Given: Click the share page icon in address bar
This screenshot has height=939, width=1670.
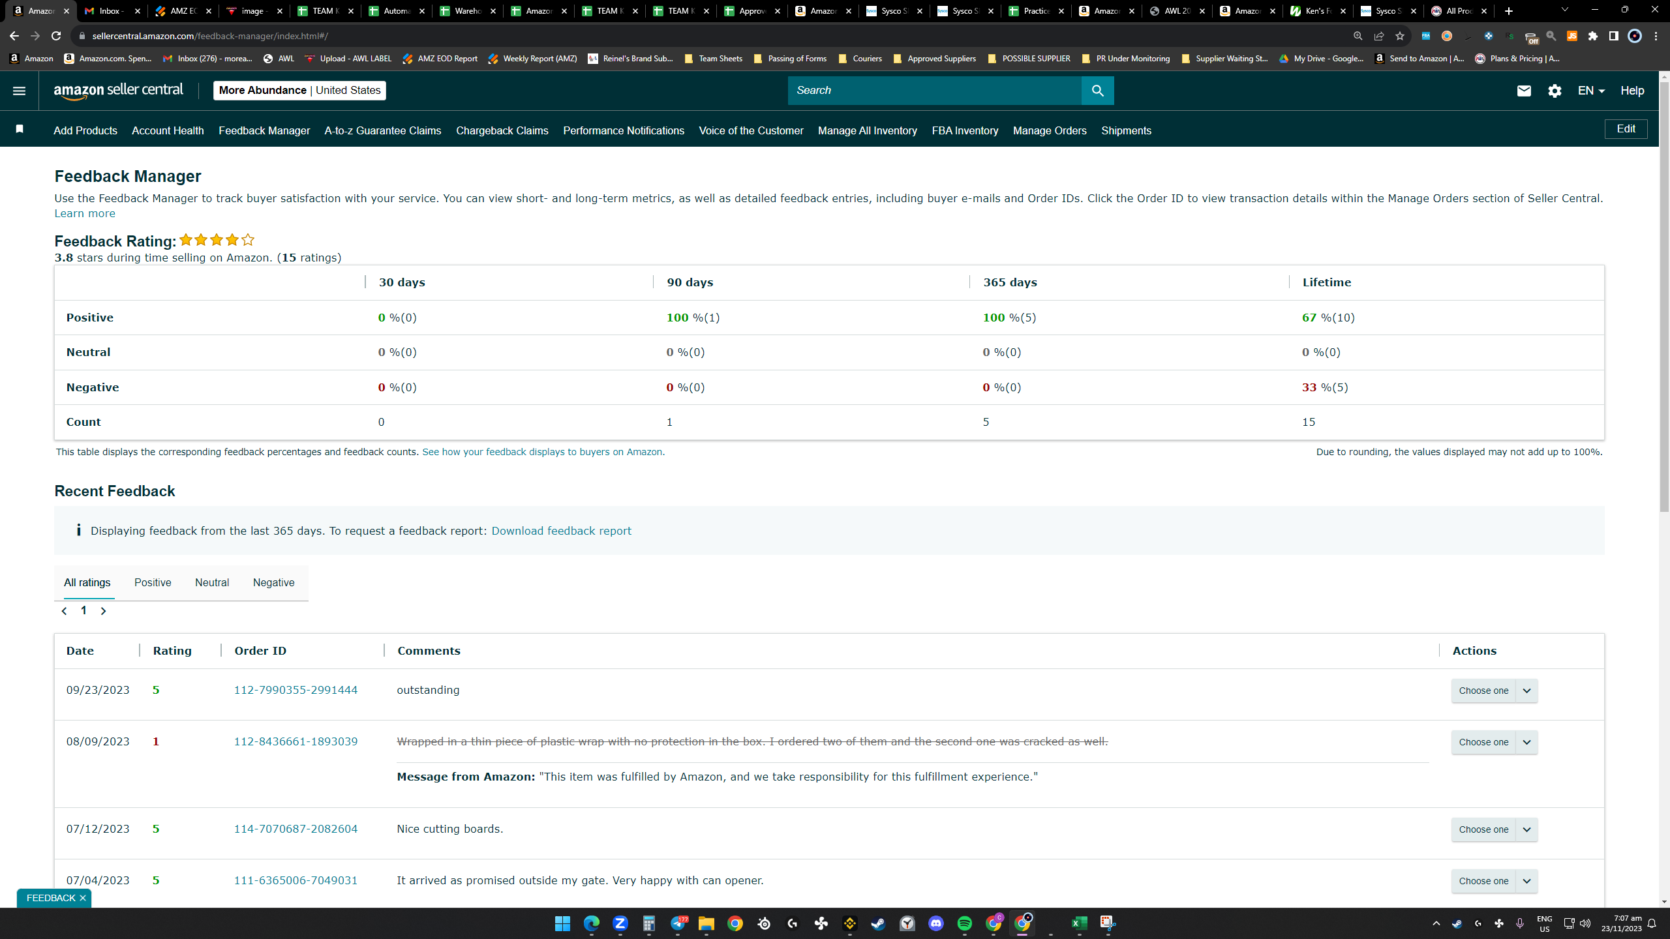Looking at the screenshot, I should [1378, 36].
